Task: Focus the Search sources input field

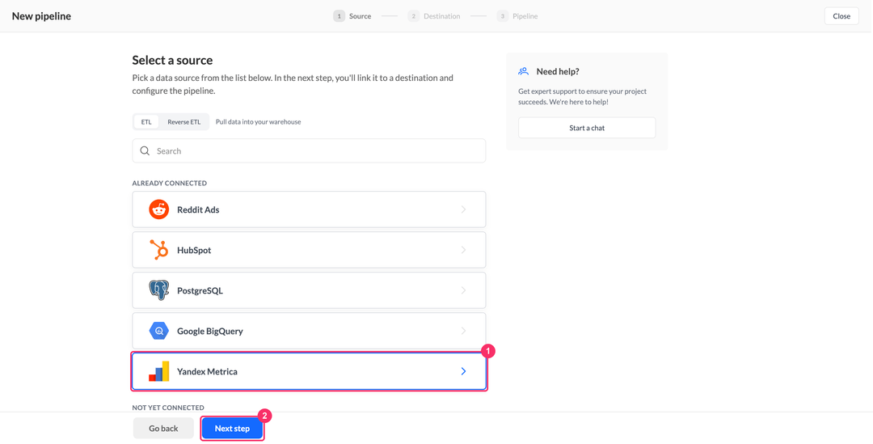Action: (x=309, y=151)
